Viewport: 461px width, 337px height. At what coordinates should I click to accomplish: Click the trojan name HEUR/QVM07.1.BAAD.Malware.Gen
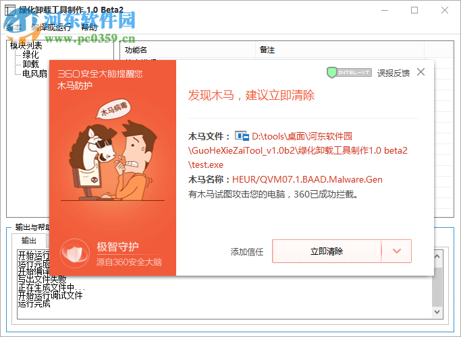[x=307, y=179]
